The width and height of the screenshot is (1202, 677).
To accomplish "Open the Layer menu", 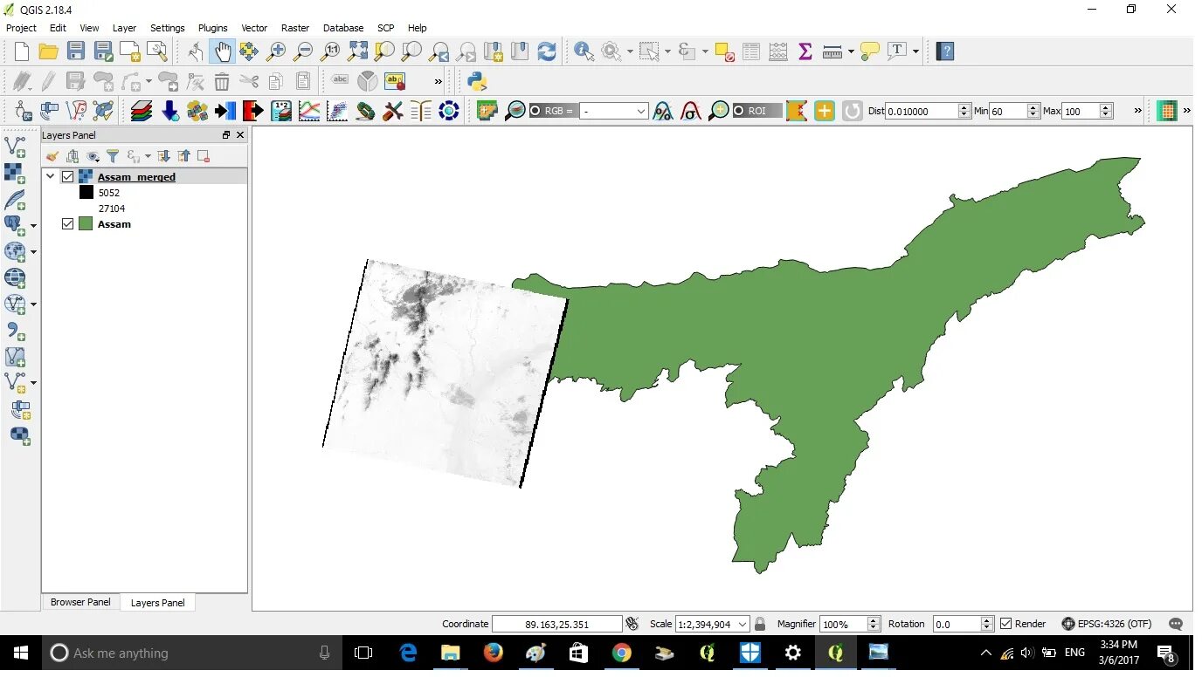I will coord(124,28).
